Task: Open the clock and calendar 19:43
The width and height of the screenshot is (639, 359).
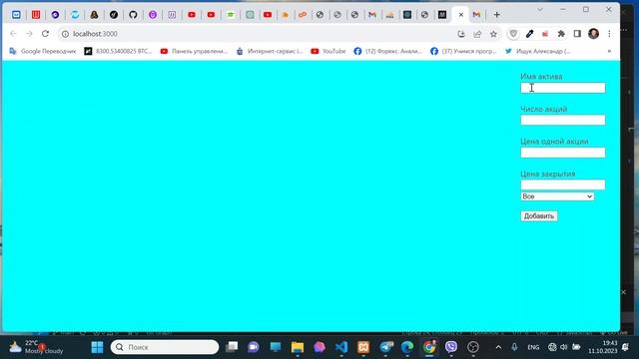Action: tap(602, 347)
